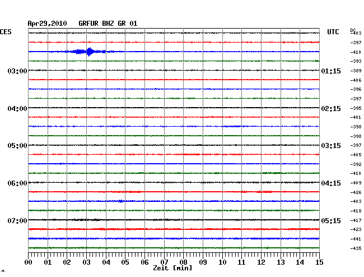Select the 04:00 local time label
This screenshot has width=364, height=277.
pyautogui.click(x=17, y=109)
